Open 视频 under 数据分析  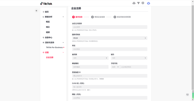pyautogui.click(x=48, y=32)
